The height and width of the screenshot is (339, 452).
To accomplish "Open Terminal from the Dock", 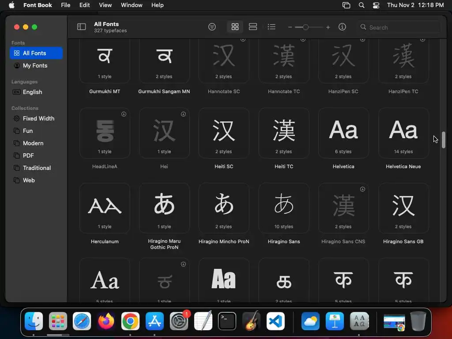I will pos(227,321).
